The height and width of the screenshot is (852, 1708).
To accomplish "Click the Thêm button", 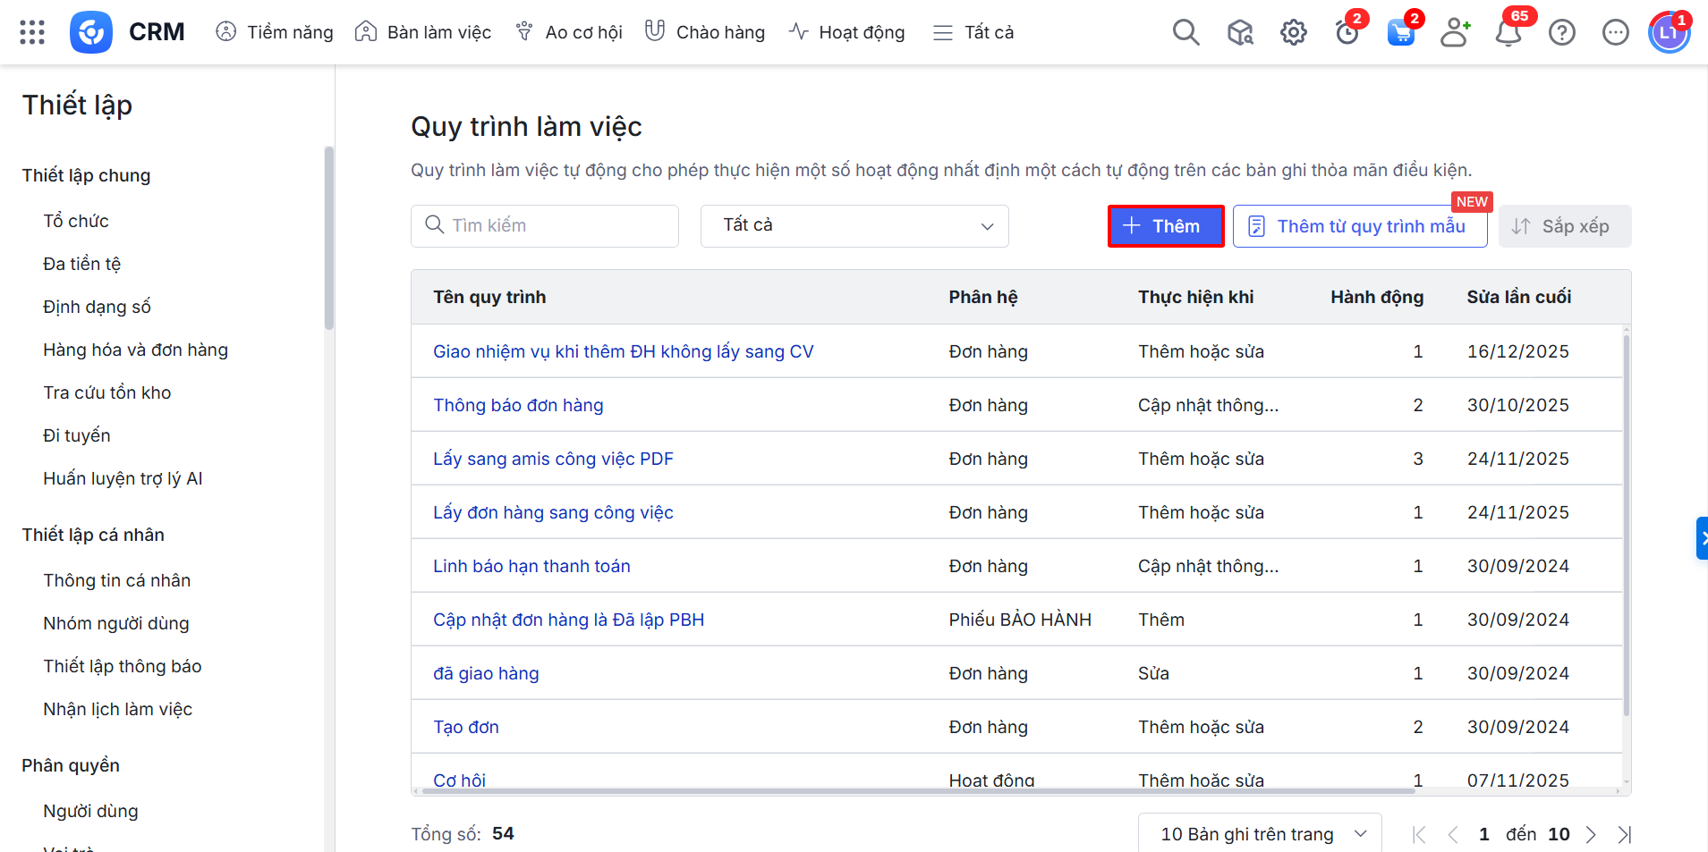I will click(1165, 226).
